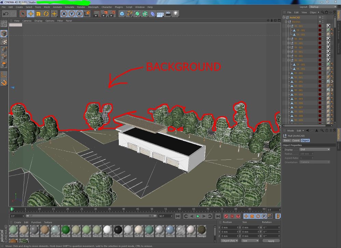Open the Display Dot dropdown
The width and height of the screenshot is (341, 248).
point(315,149)
